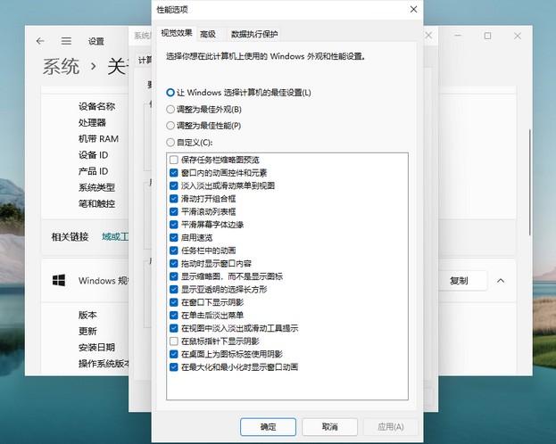Viewport: 556px width, 444px height.
Task: Close the Performance Options dialog
Action: [413, 10]
